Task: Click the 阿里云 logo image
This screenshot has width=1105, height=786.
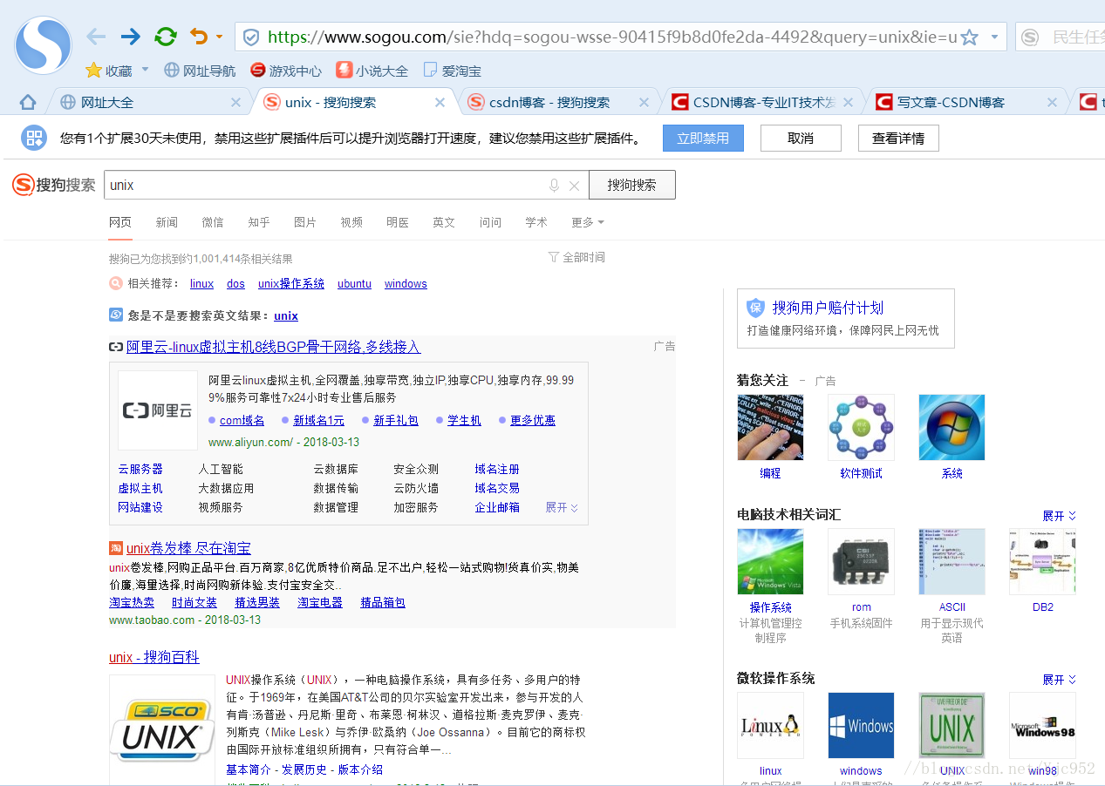Action: pyautogui.click(x=158, y=410)
